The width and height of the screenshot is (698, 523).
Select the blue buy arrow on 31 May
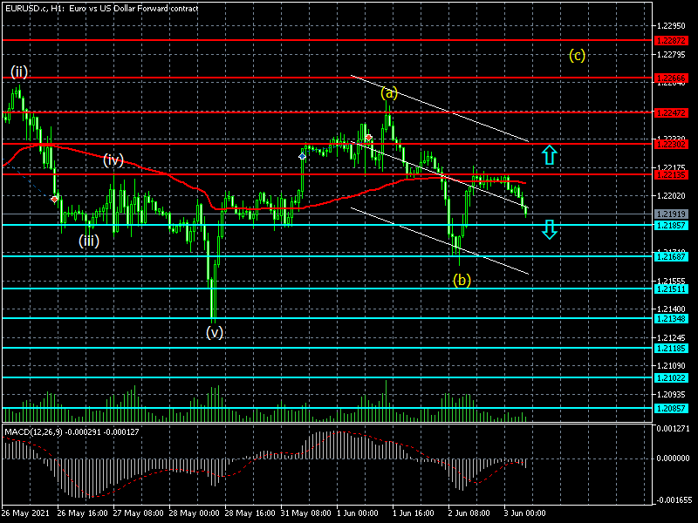[303, 154]
